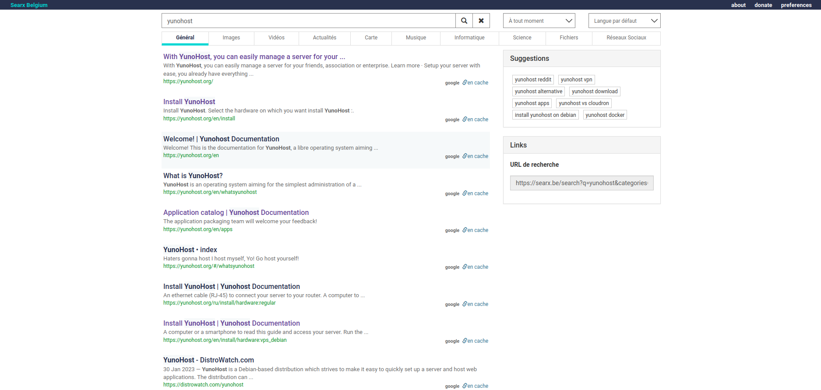Open the Actualités tab
This screenshot has height=390, width=821.
pyautogui.click(x=324, y=38)
